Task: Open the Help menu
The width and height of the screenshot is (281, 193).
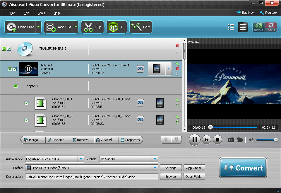Action: (56, 13)
